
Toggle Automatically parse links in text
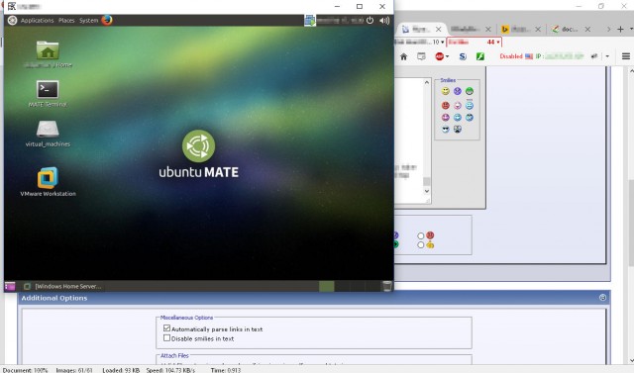coord(166,328)
